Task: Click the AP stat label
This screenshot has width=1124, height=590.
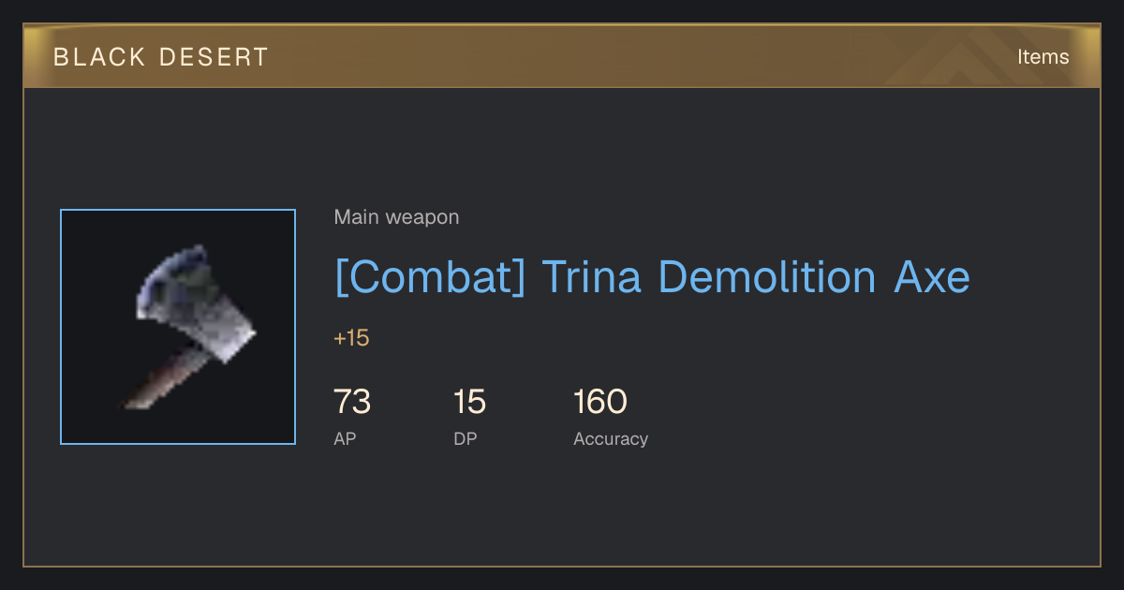Action: tap(345, 438)
